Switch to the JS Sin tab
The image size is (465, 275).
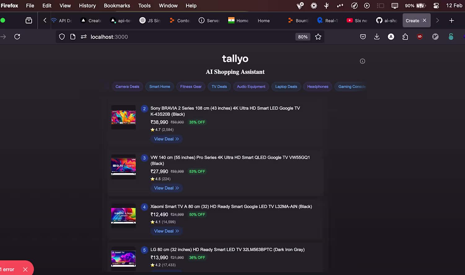(150, 20)
